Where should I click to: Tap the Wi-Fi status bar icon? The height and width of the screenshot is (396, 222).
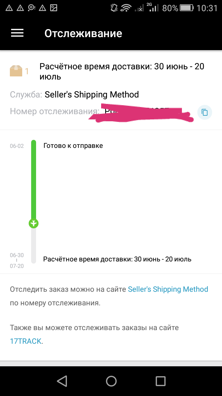(126, 8)
